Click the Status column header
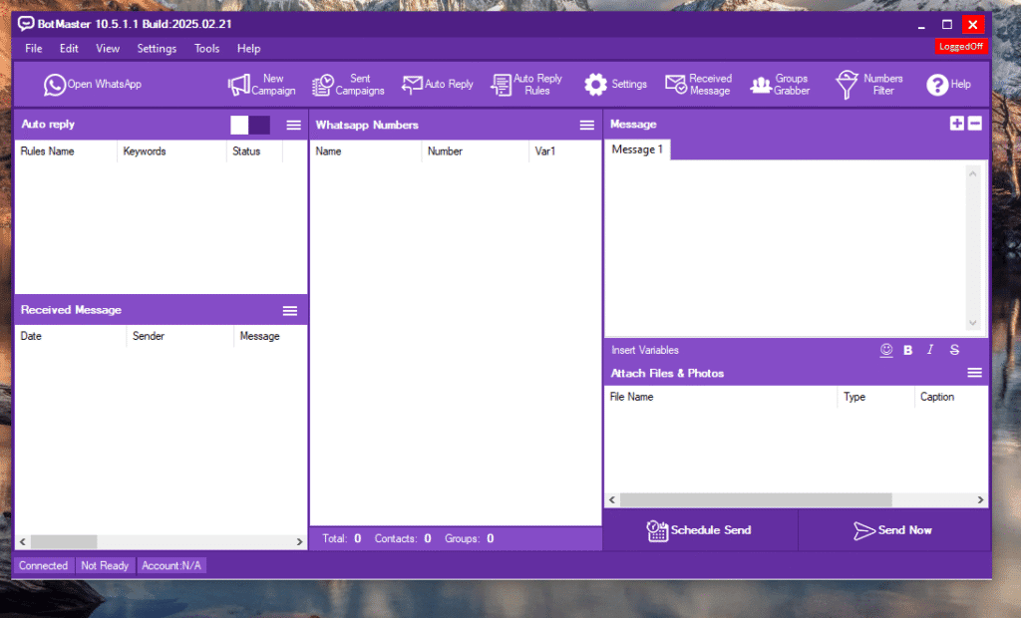This screenshot has width=1021, height=618. pos(254,152)
